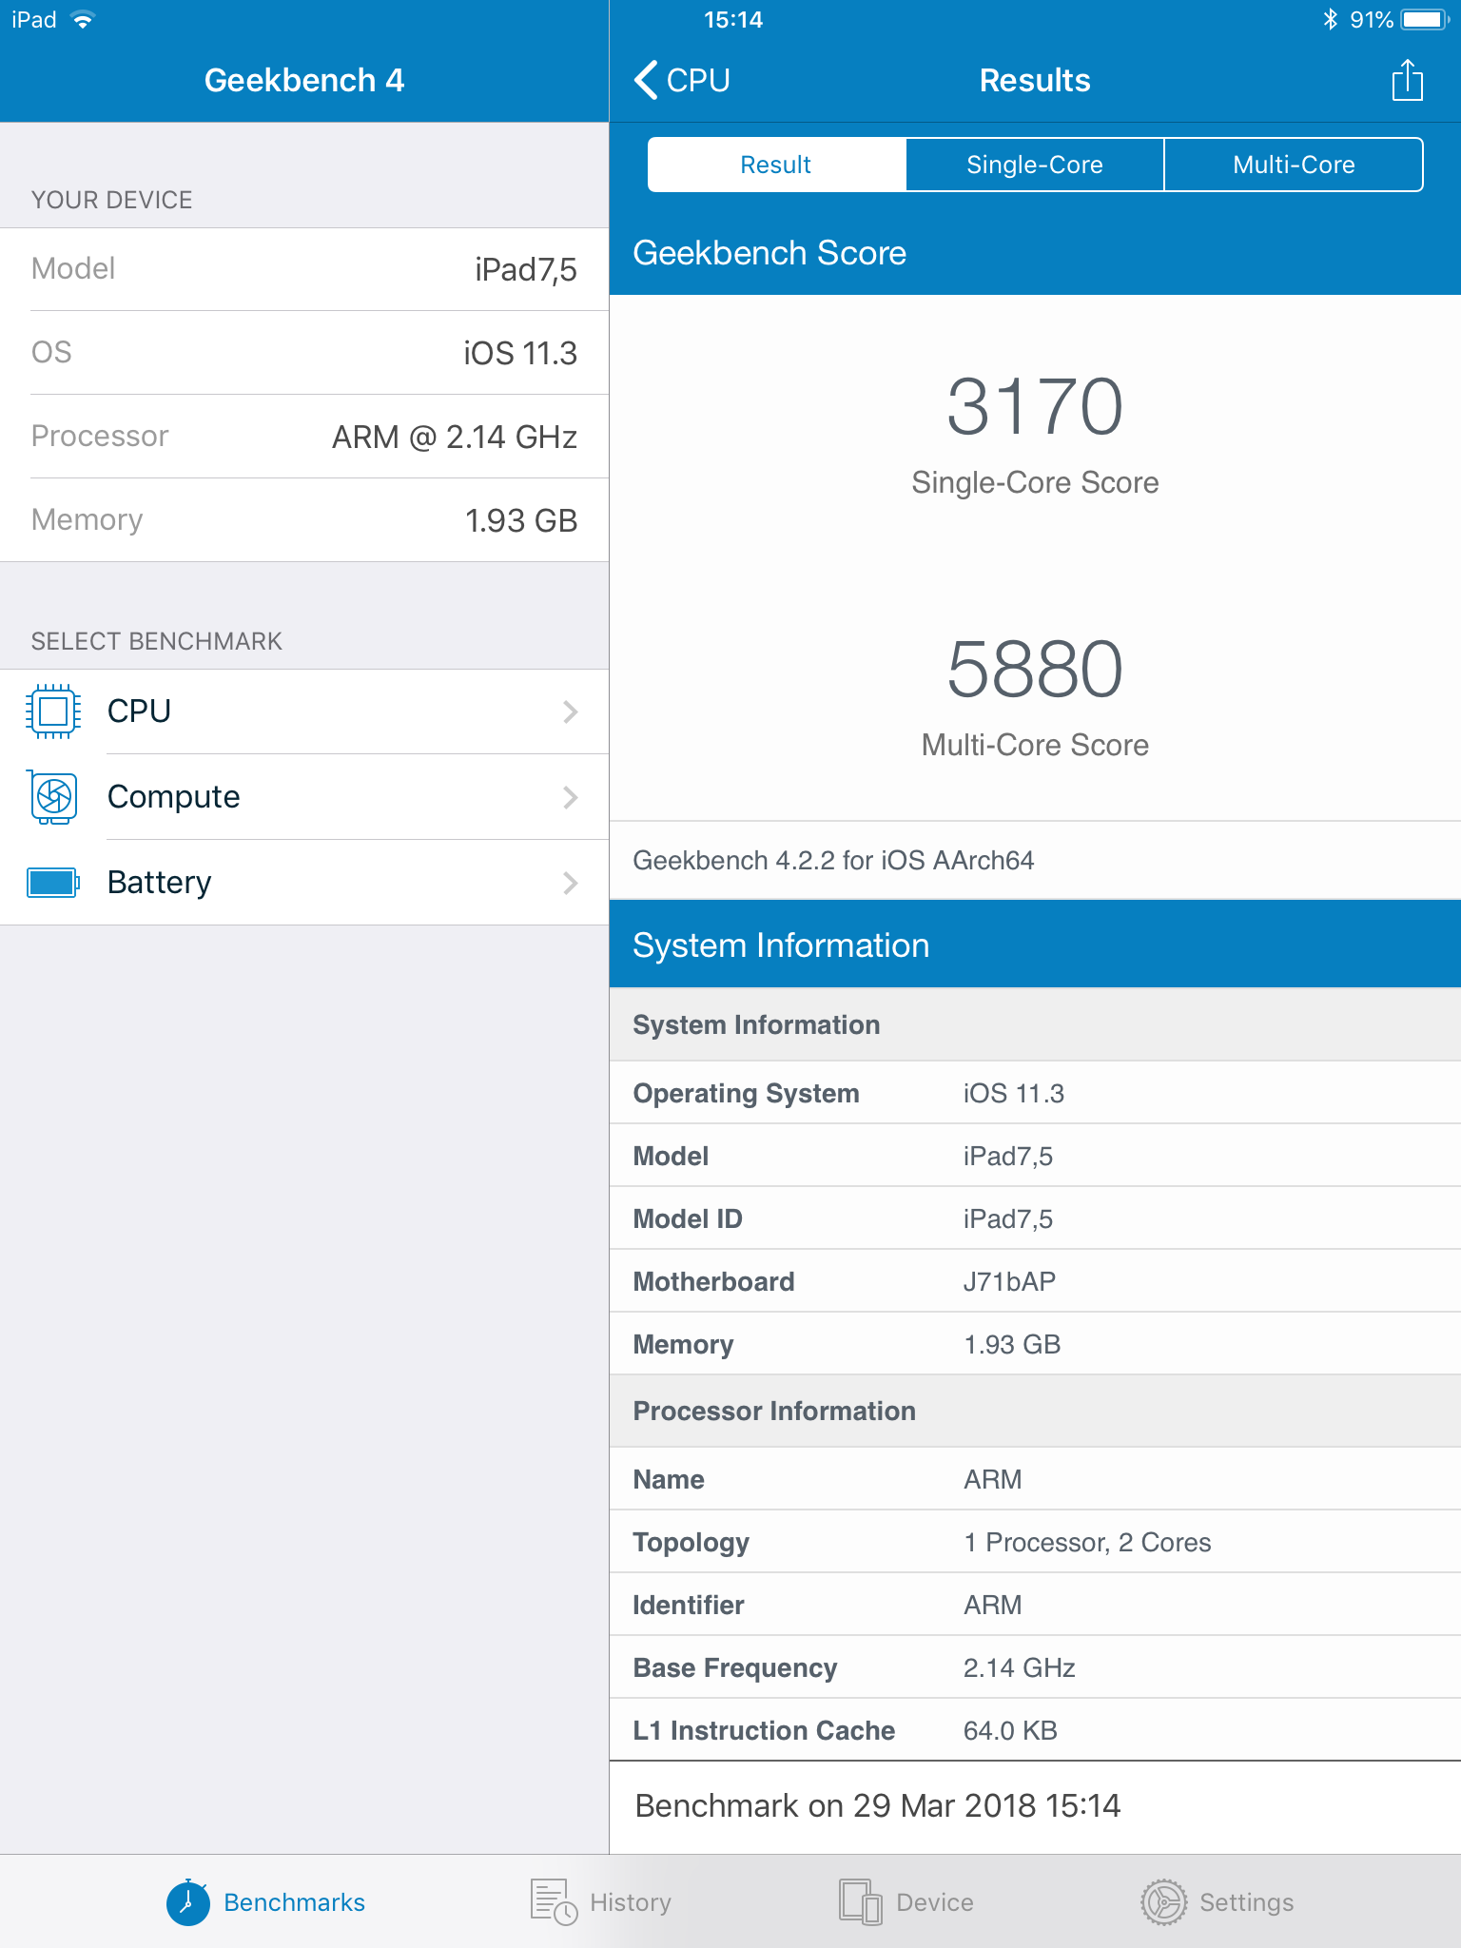Tap the Model ID row

pos(1035,1218)
